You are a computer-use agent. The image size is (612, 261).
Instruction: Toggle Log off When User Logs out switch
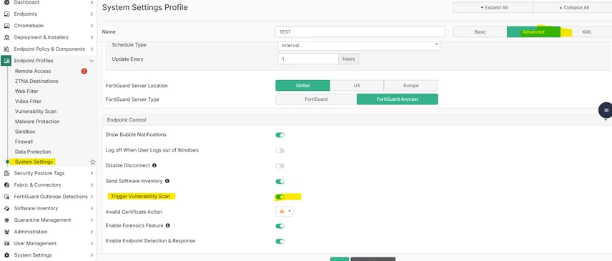click(280, 151)
